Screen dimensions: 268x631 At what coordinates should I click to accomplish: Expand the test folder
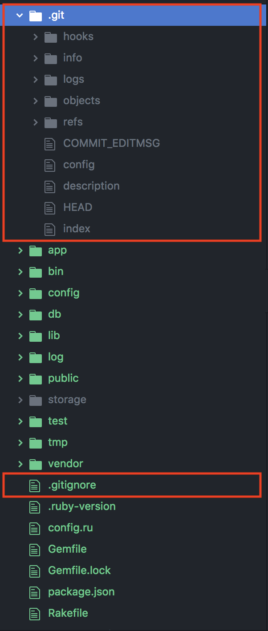click(20, 421)
